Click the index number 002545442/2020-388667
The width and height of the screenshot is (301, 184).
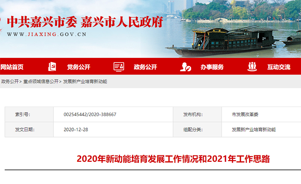pyautogui.click(x=90, y=114)
